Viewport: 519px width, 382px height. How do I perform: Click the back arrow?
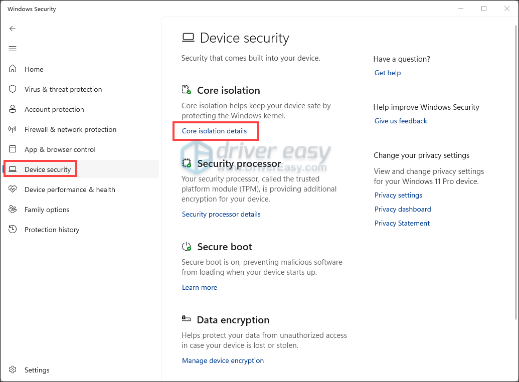[x=13, y=29]
